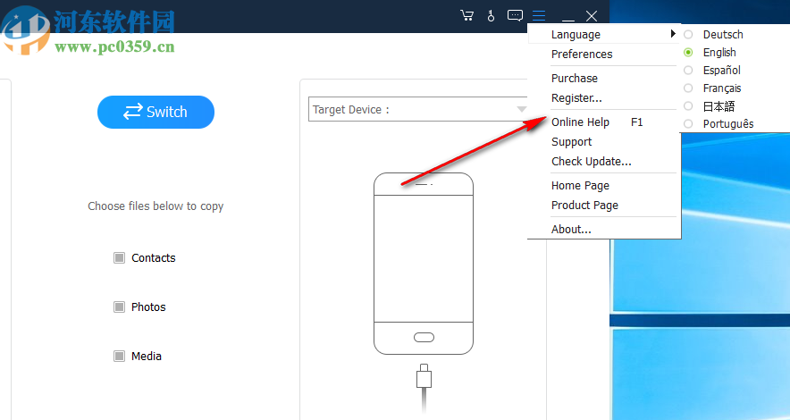Open the Language submenu
This screenshot has height=420, width=790.
pos(604,34)
